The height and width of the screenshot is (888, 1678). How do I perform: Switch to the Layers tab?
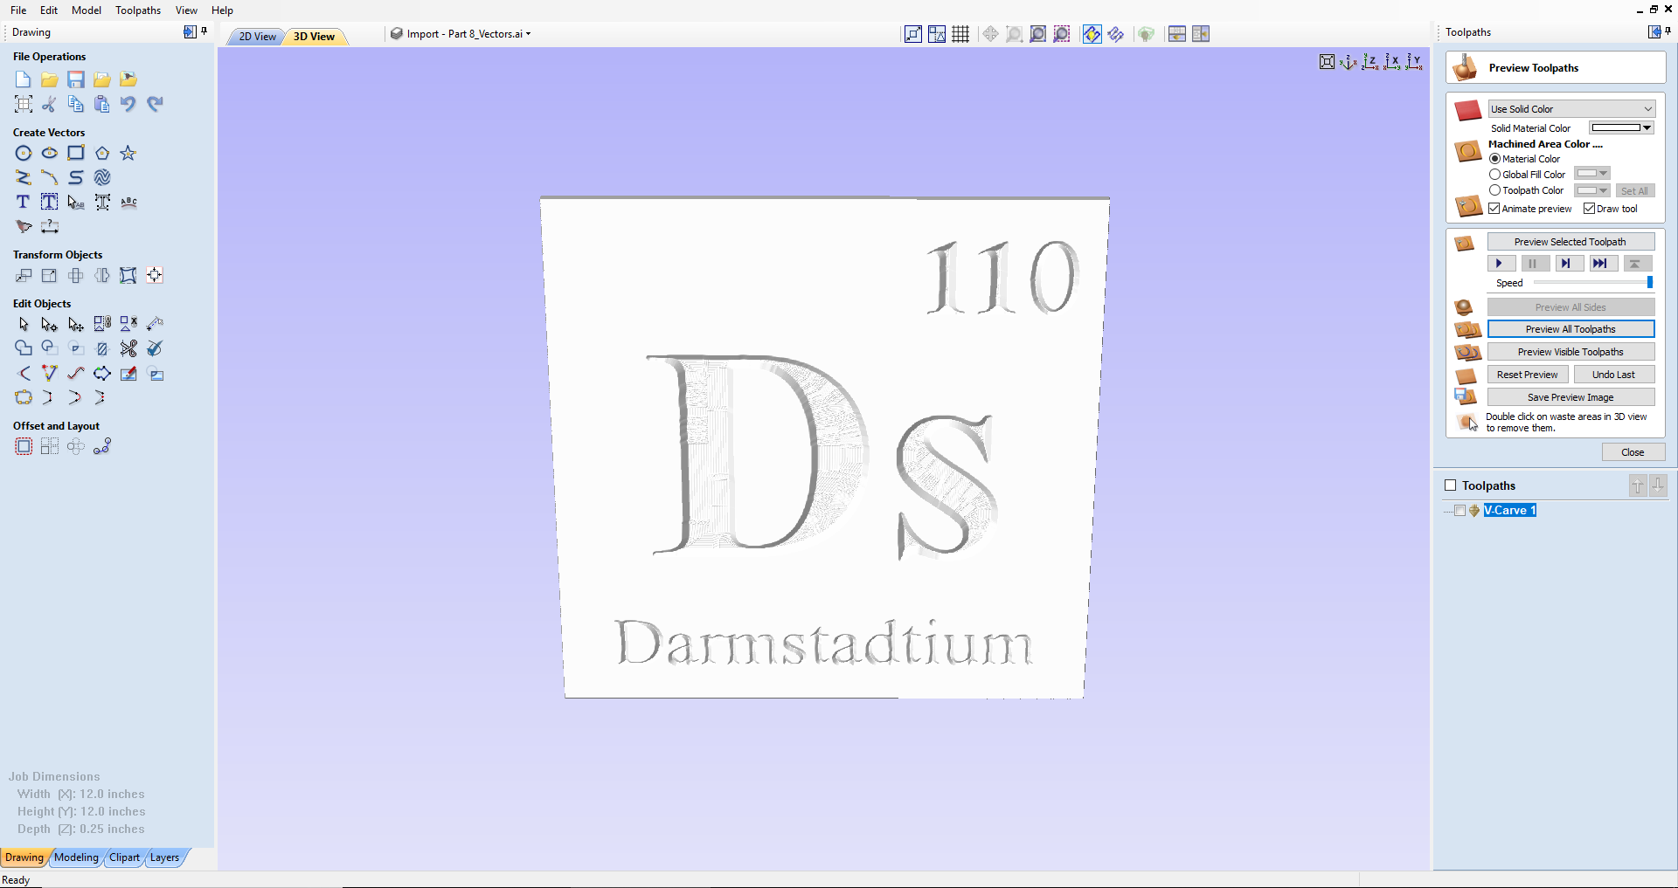[x=164, y=857]
